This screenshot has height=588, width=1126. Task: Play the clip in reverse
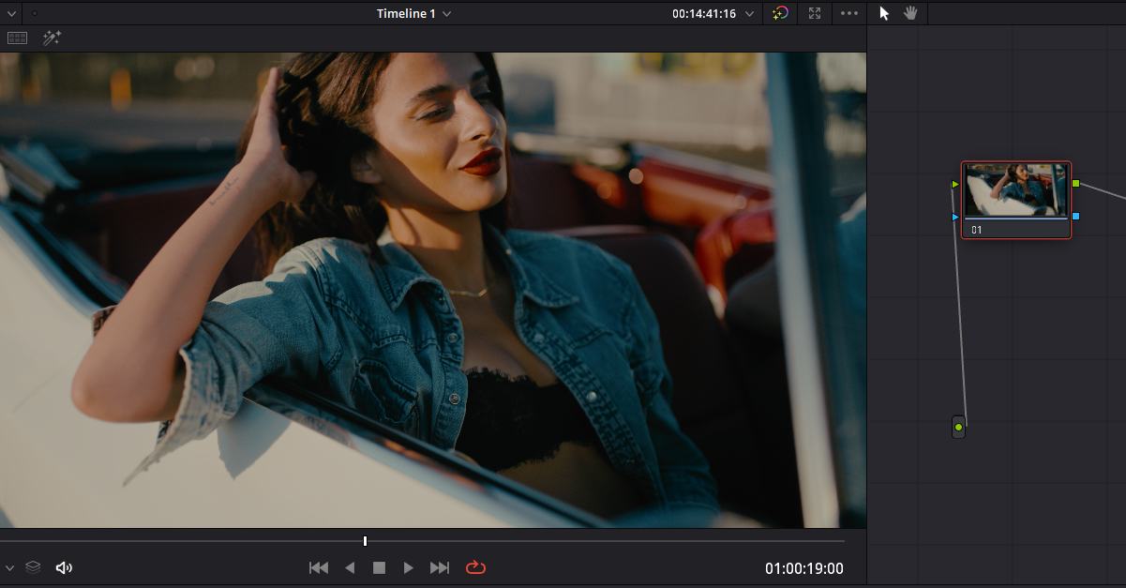(x=350, y=567)
